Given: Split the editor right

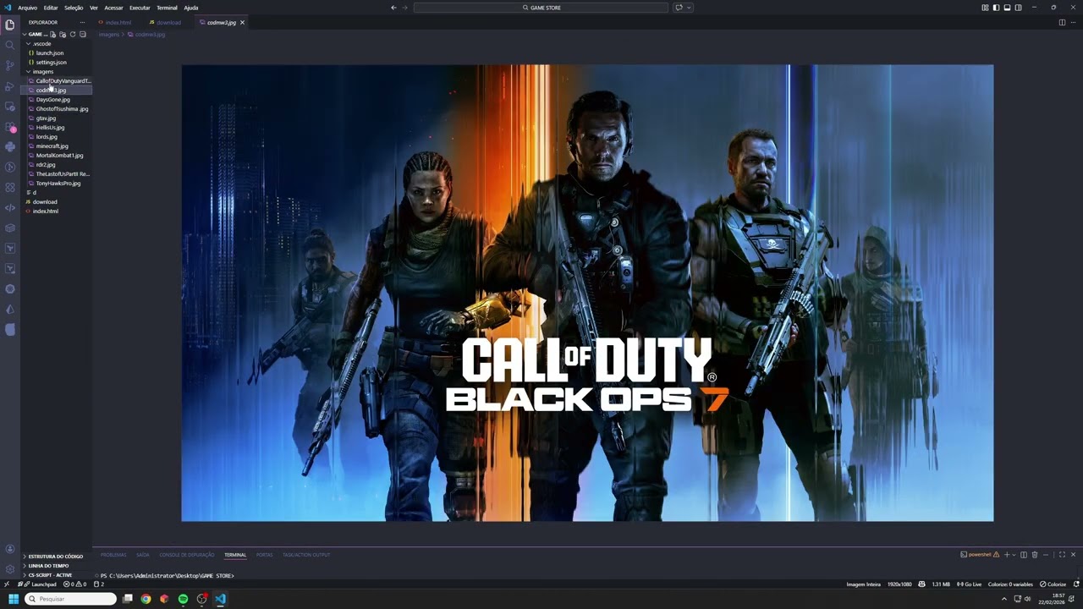Looking at the screenshot, I should click(1062, 22).
